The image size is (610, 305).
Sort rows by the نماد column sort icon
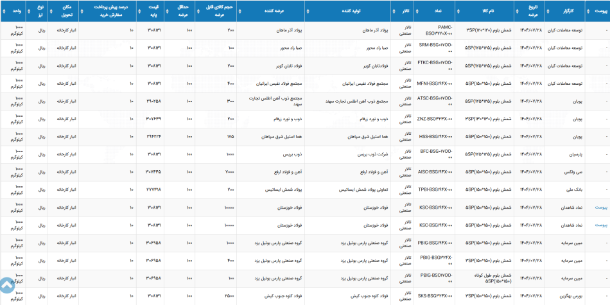tap(417, 12)
